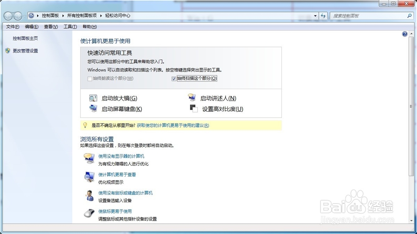417x234 pixels.
Task: Click 启动放大镜(G)
Action: pyautogui.click(x=119, y=98)
